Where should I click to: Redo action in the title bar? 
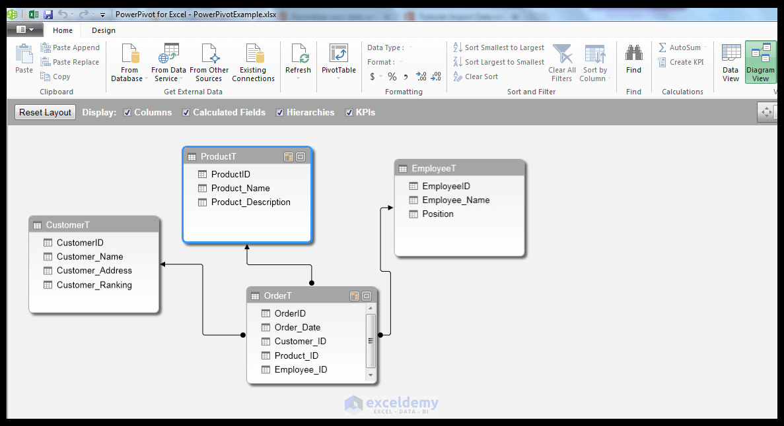click(83, 15)
